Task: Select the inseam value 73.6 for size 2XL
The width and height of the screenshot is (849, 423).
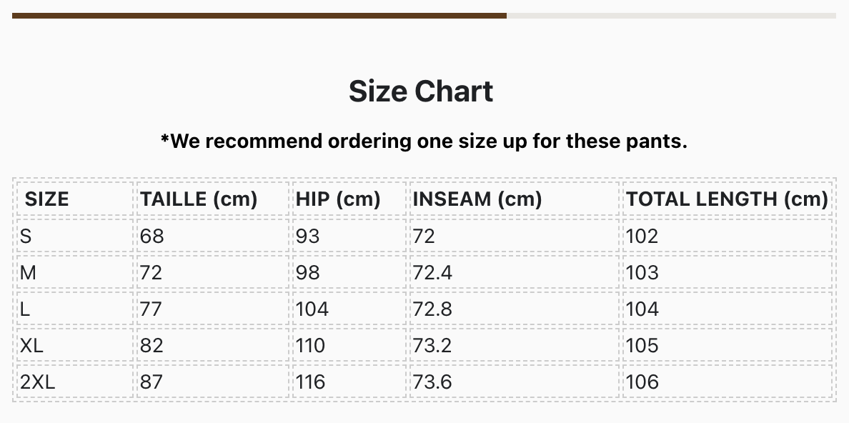Action: tap(432, 382)
